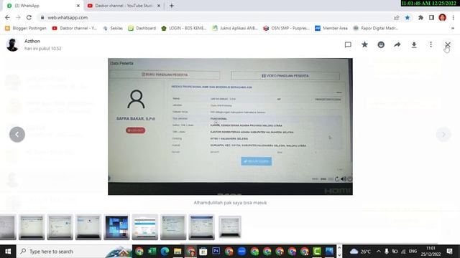The width and height of the screenshot is (460, 258).
Task: Show the previous photo with left arrow
Action: point(17,135)
